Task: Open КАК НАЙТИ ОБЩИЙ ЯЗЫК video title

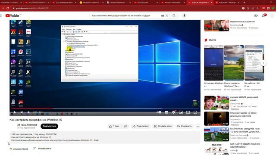Action: point(245,146)
